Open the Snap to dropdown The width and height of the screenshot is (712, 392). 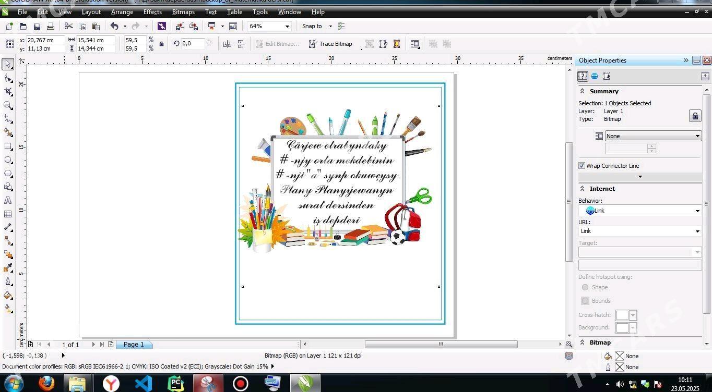[x=330, y=26]
